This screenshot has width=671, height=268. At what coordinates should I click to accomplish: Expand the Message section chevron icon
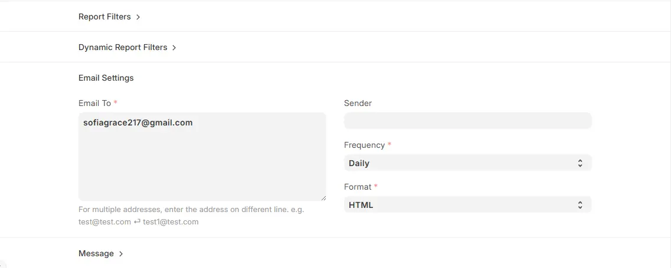coord(121,254)
